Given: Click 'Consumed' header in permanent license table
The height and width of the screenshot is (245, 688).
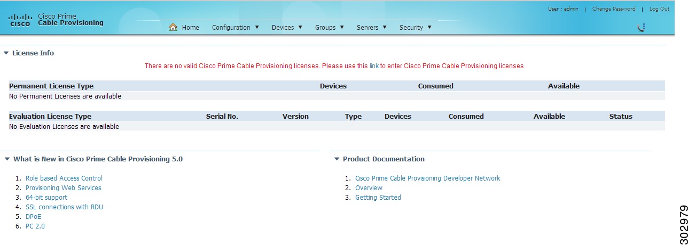Looking at the screenshot, I should (436, 86).
